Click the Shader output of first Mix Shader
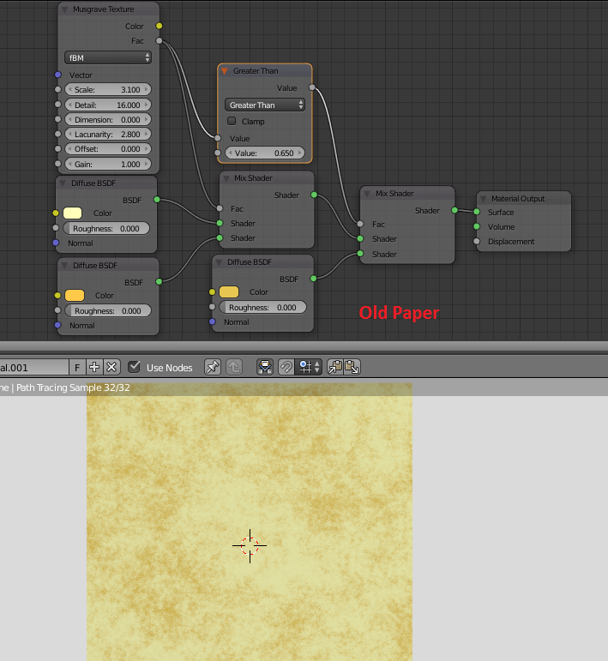 (314, 195)
